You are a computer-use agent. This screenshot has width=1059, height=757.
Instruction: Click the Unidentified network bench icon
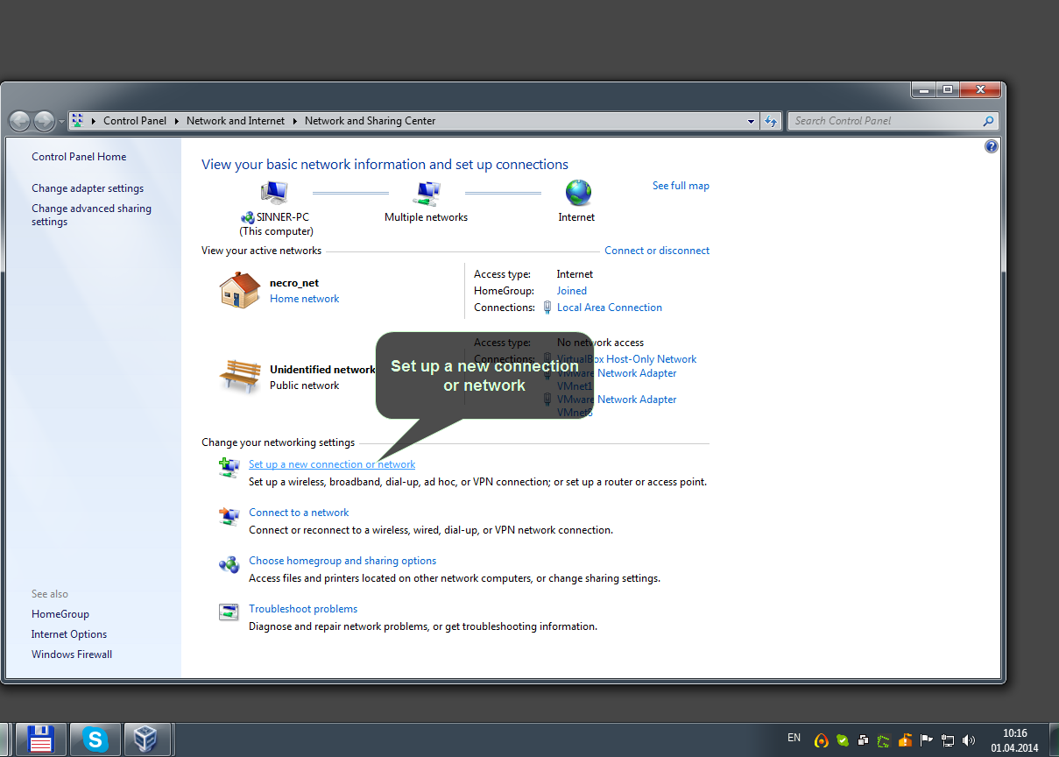click(239, 376)
